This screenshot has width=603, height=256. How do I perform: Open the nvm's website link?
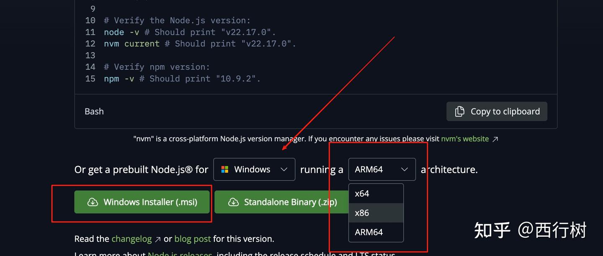pyautogui.click(x=465, y=139)
